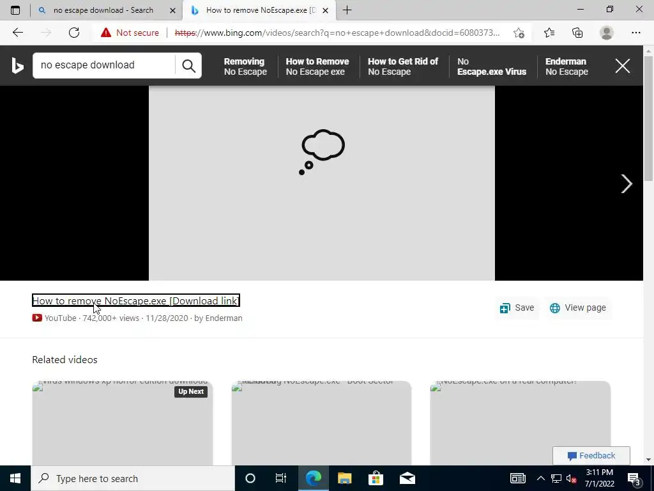Screen dimensions: 654x491
Task: Open the clock showing 3:11 PM
Action: pos(599,478)
